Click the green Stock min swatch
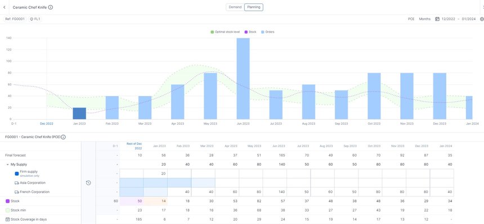This screenshot has height=224, width=484. click(7, 210)
